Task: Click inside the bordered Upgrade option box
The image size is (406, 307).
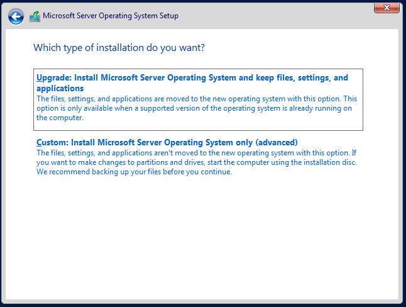Action: (198, 99)
